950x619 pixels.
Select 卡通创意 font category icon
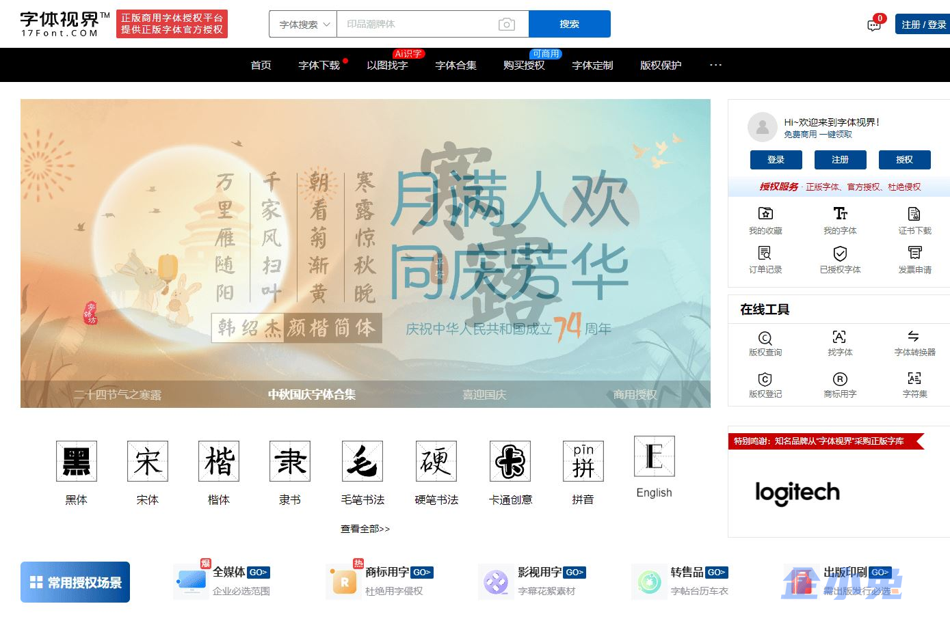point(510,461)
